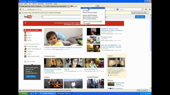
Task: Open the Limón & Nada video thumbnail
Action: pyautogui.click(x=94, y=63)
